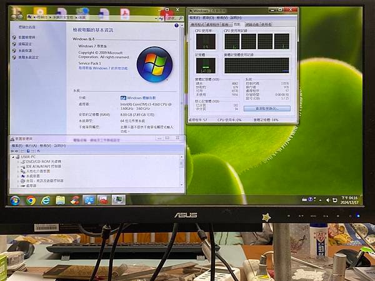Click the first CPU usage history graph
This screenshot has height=281, width=375.
(232, 41)
